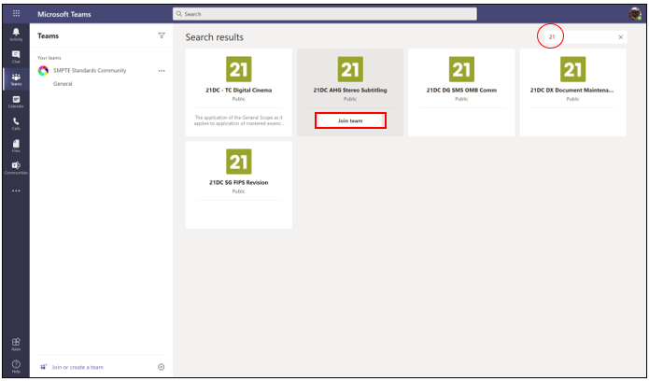Select SMPTE Standards Community team
Image resolution: width=649 pixels, height=381 pixels.
(x=89, y=71)
